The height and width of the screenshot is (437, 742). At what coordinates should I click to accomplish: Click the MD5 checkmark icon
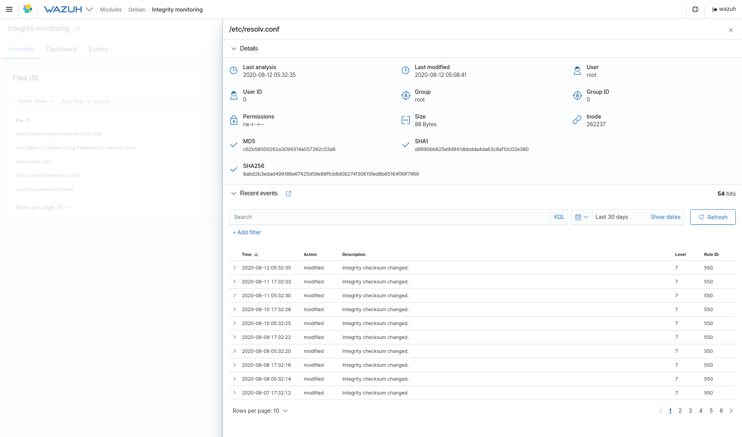(x=234, y=145)
